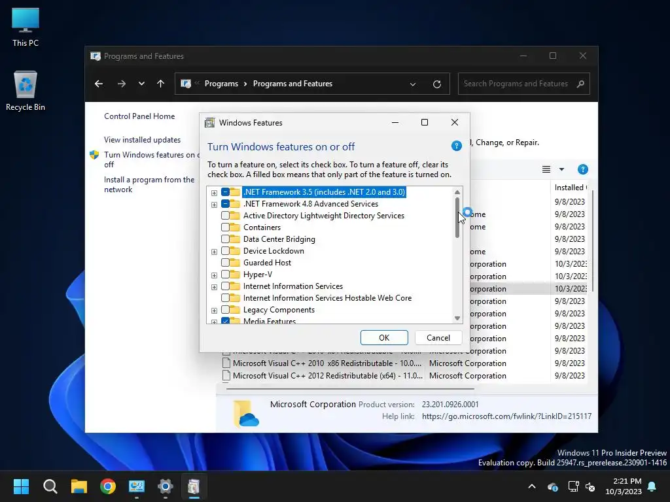The image size is (670, 502).
Task: Click the muted volume icon in the tray
Action: tap(591, 486)
